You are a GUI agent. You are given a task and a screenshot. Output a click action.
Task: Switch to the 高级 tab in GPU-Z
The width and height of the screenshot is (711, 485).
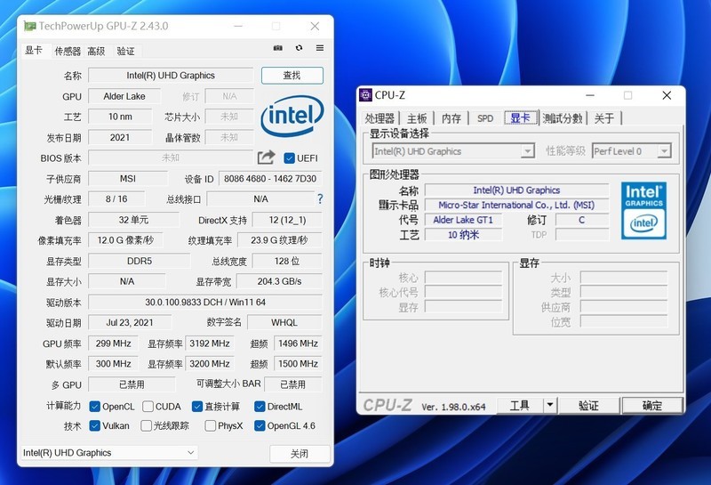(x=96, y=52)
